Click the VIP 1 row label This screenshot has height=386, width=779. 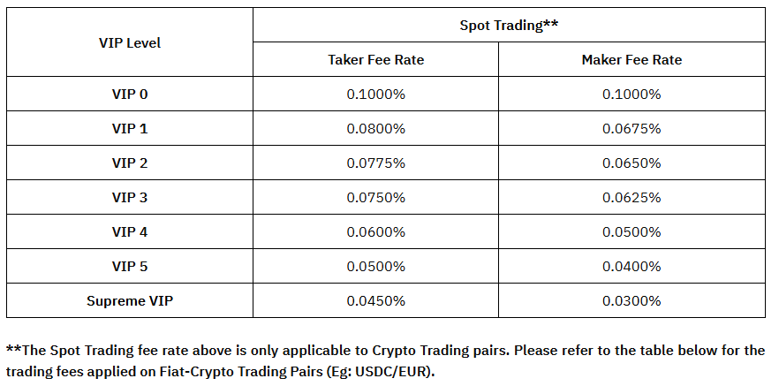[130, 129]
